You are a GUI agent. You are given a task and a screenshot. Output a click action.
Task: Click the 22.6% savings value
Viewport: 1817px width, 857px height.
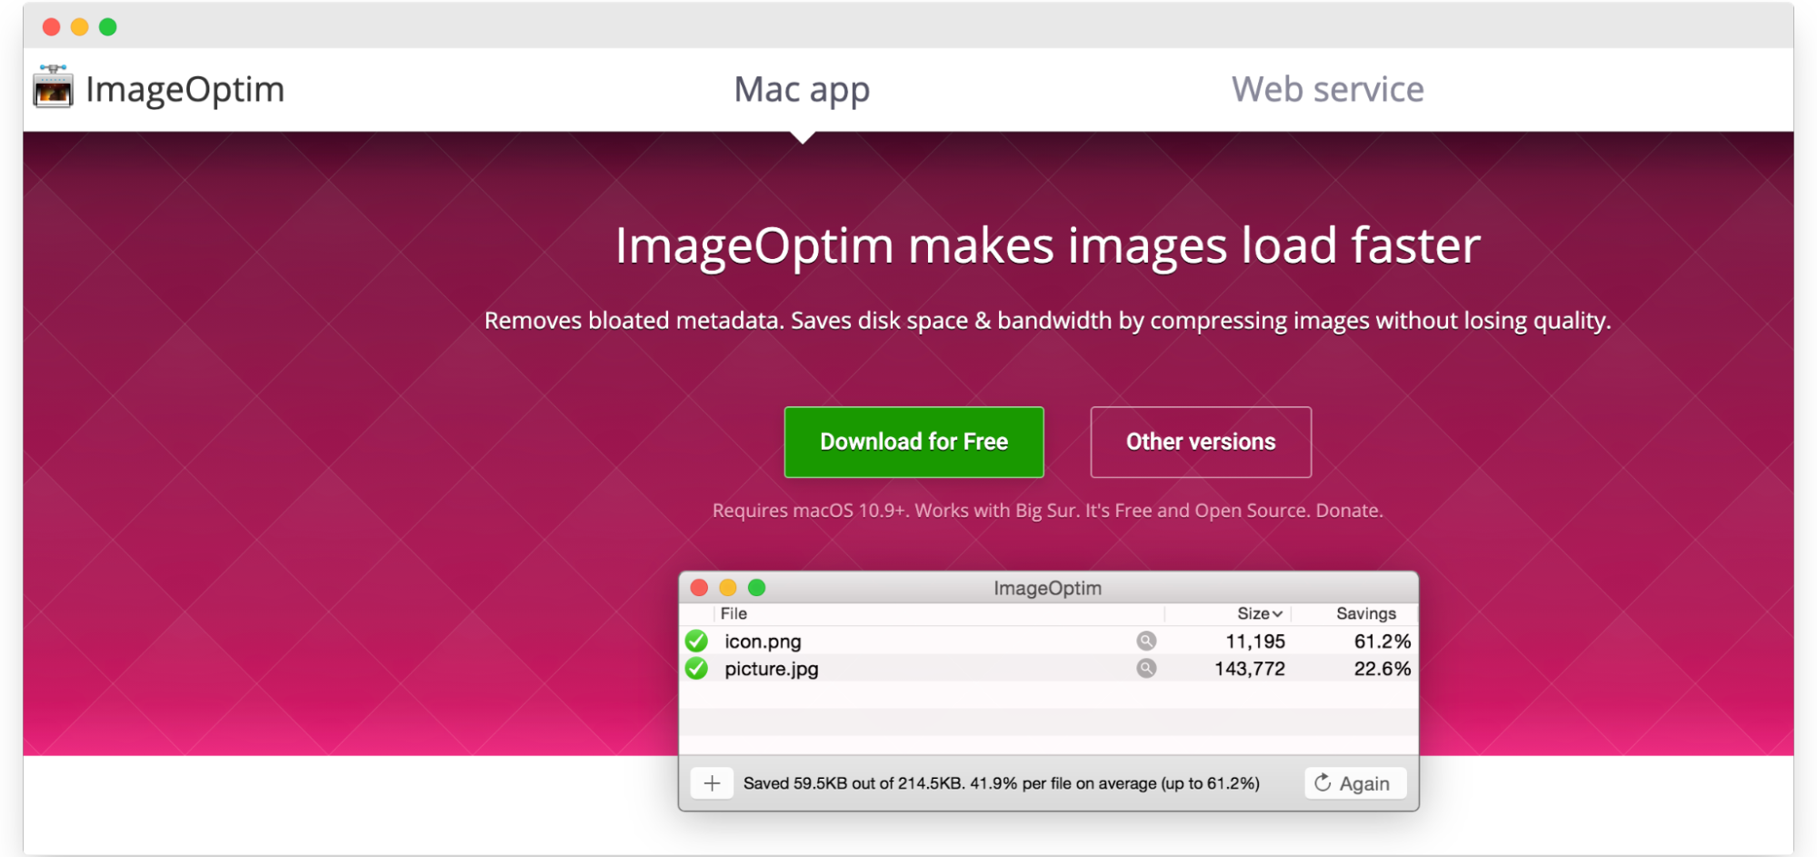1383,669
